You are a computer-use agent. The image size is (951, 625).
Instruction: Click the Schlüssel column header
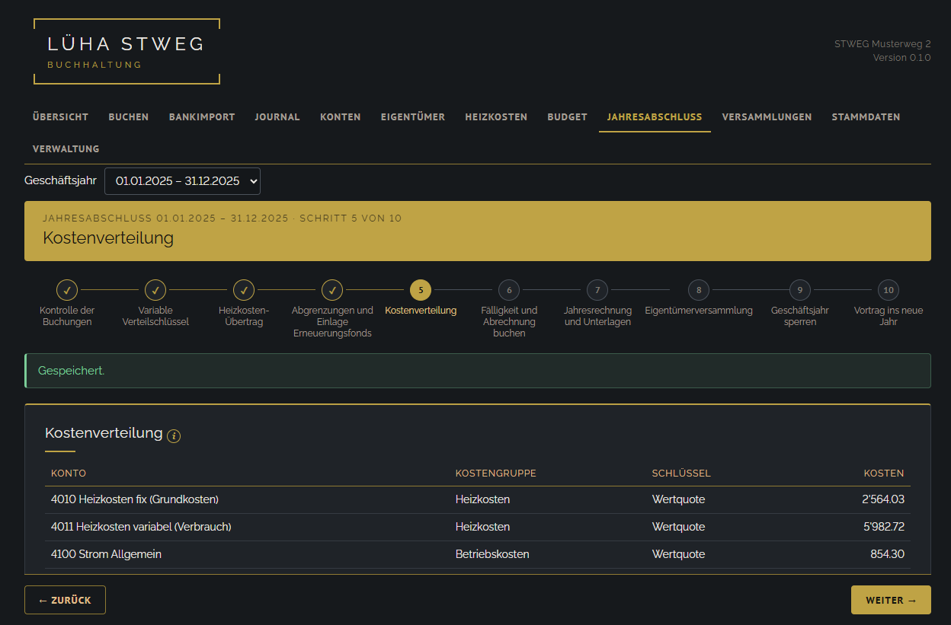point(681,474)
